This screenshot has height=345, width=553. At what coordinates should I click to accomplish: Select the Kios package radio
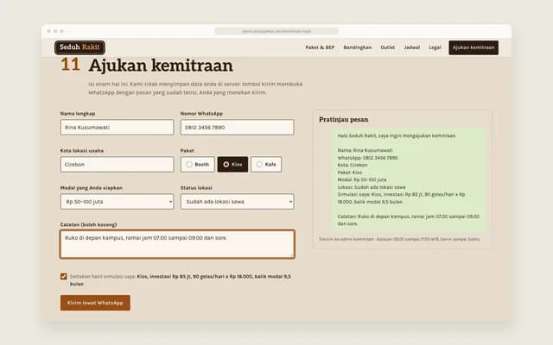(x=232, y=165)
